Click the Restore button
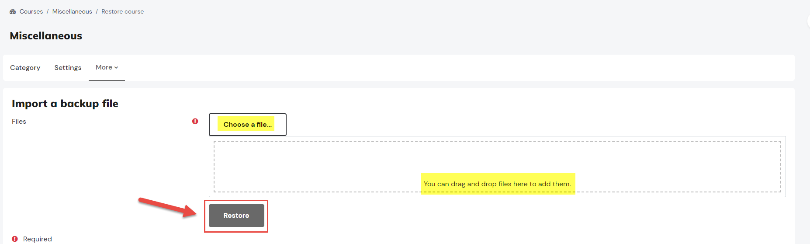 [x=236, y=216]
